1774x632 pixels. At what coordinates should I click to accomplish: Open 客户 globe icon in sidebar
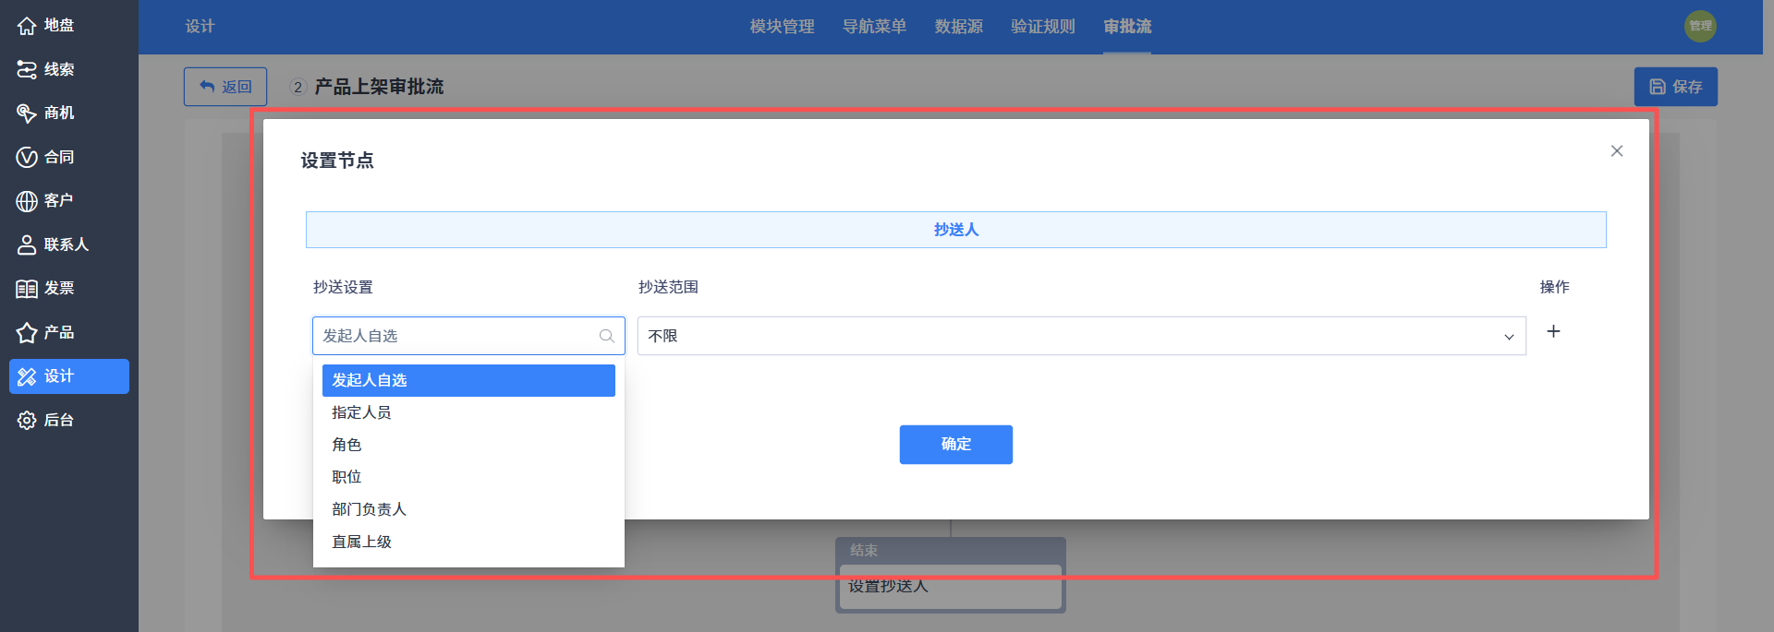click(x=27, y=200)
